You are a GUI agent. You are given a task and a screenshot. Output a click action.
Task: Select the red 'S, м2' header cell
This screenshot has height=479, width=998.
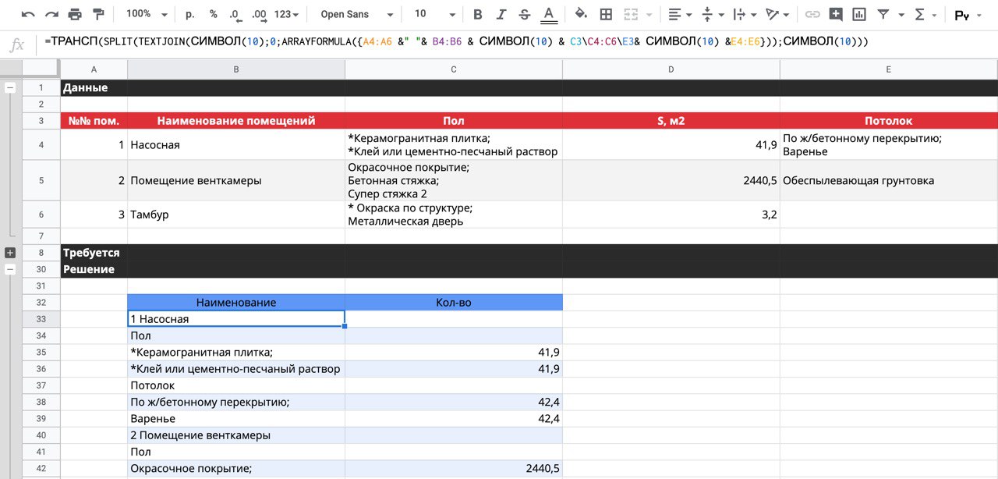pos(671,121)
